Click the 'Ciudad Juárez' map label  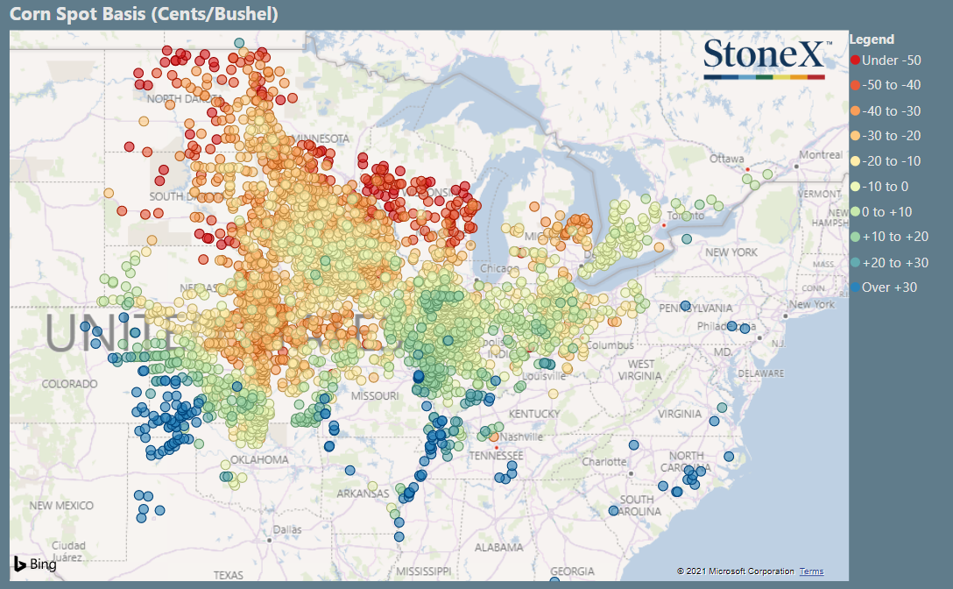click(68, 551)
